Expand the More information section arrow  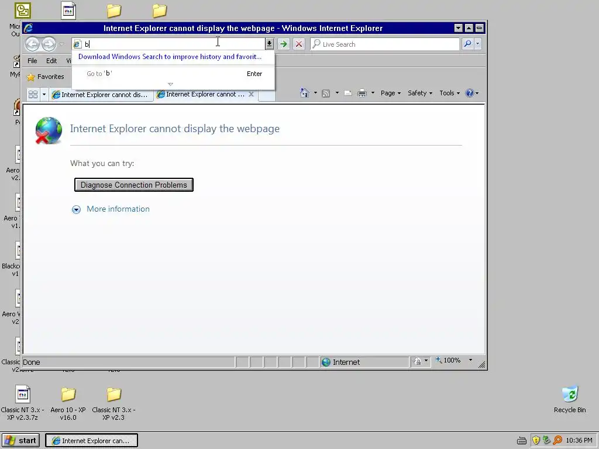coord(77,209)
